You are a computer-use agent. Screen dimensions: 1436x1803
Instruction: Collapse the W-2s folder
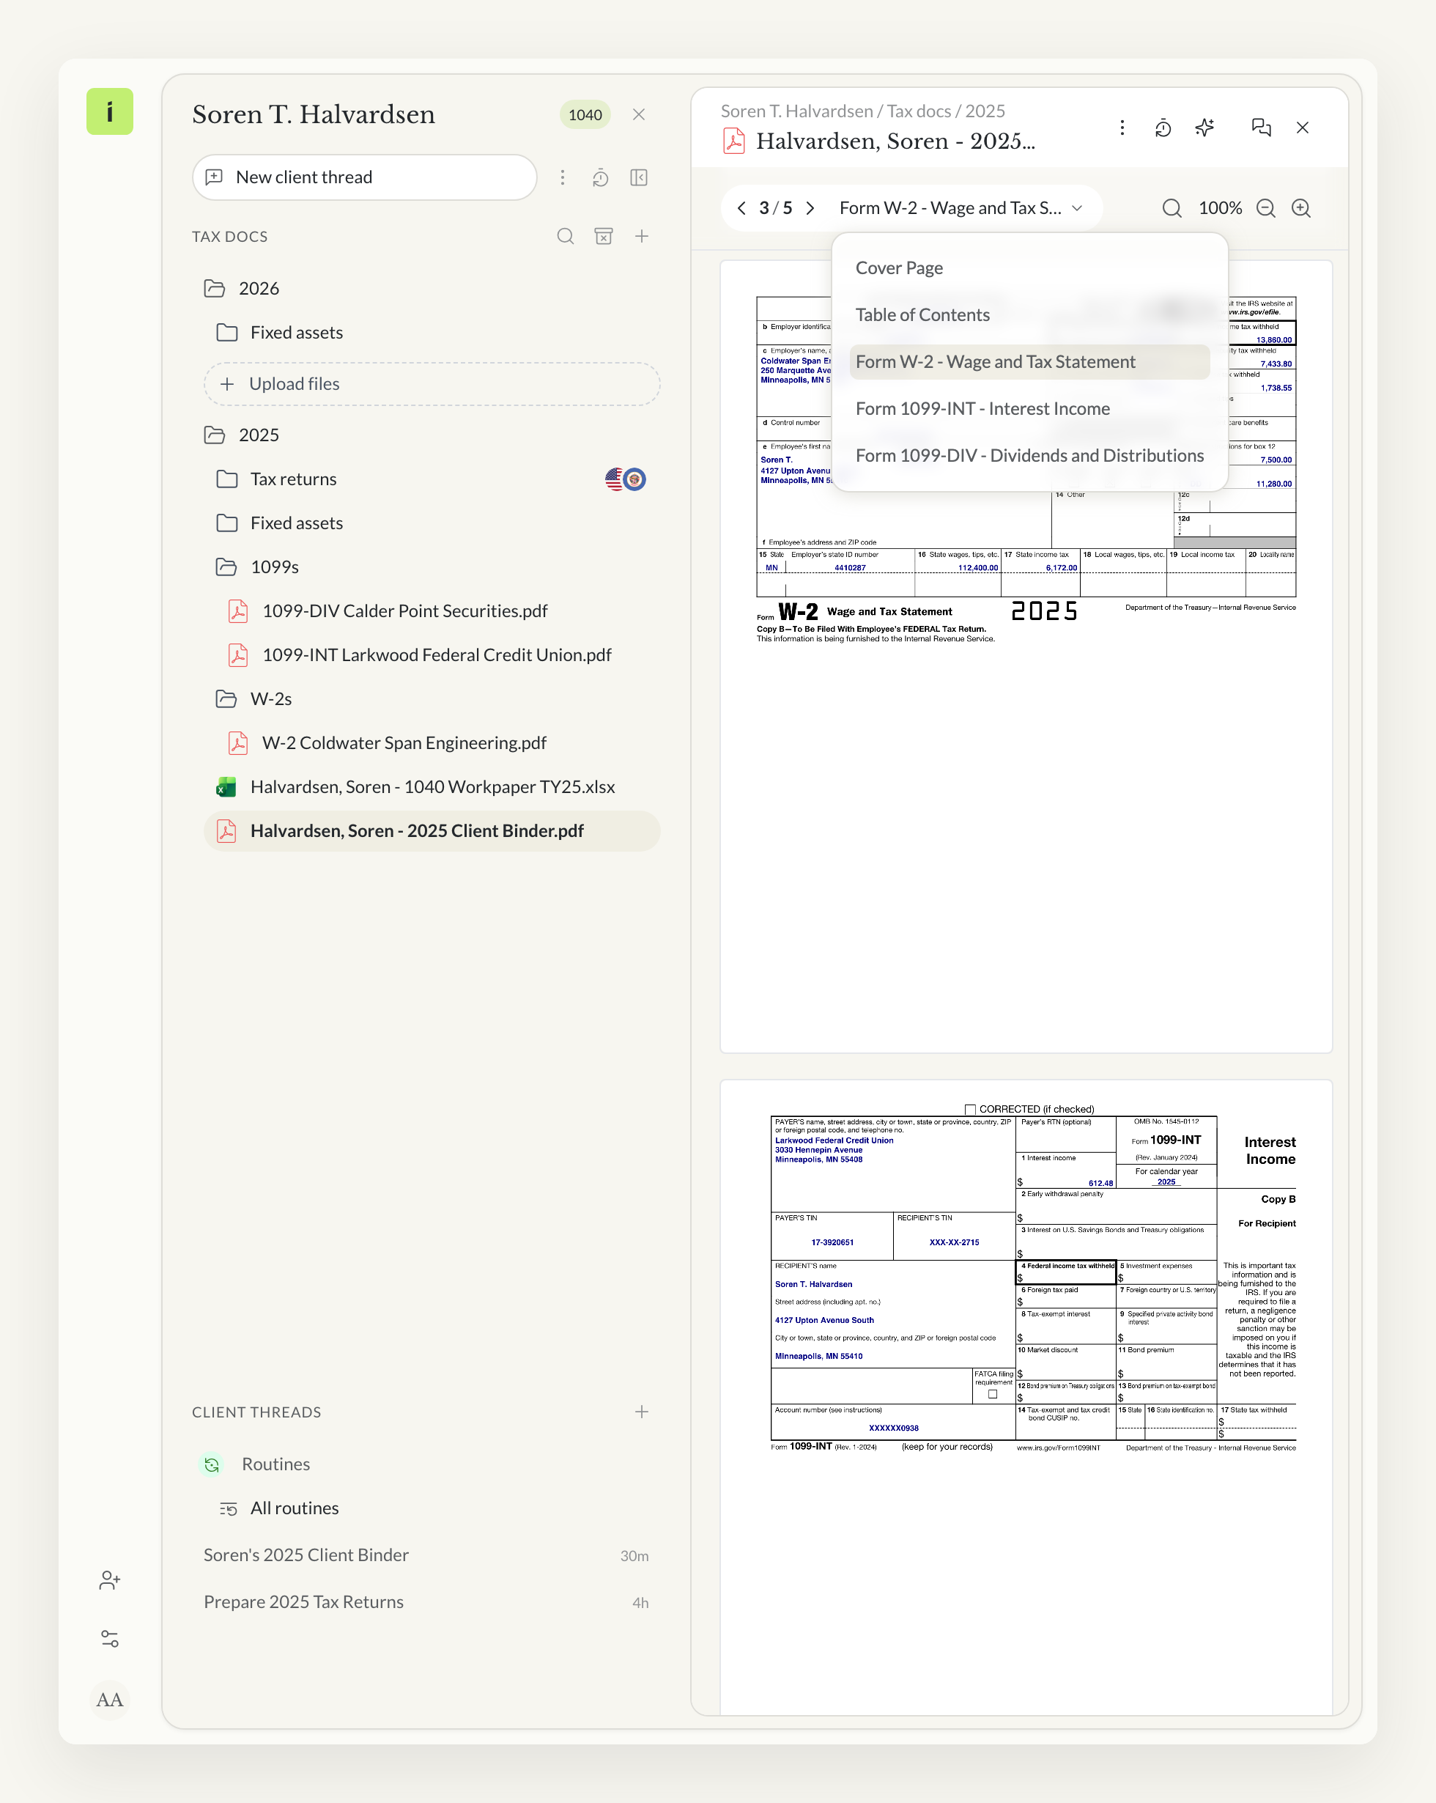tap(226, 699)
